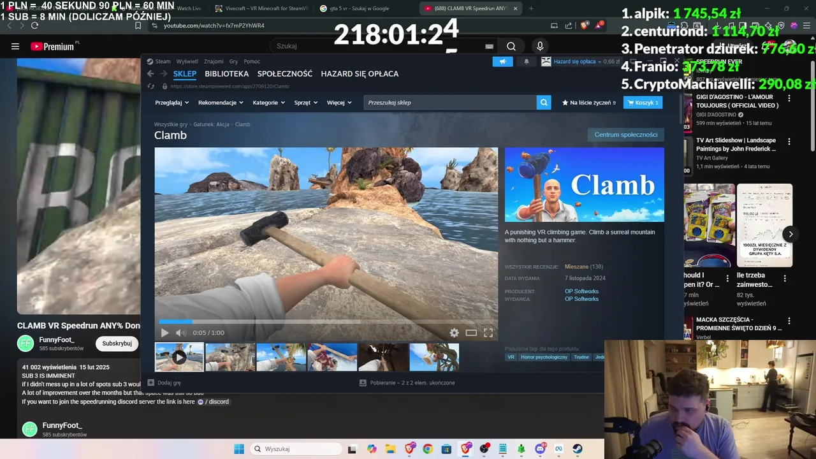816x459 pixels.
Task: Open Brave Shields icon in address bar
Action: point(584,25)
